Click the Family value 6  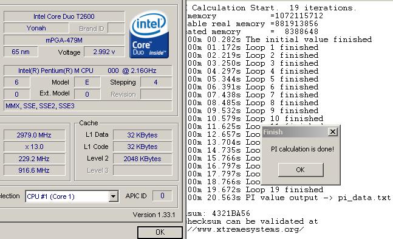[x=16, y=82]
